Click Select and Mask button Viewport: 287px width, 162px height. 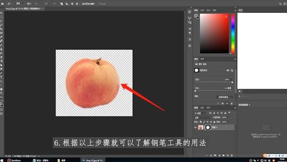[225, 97]
